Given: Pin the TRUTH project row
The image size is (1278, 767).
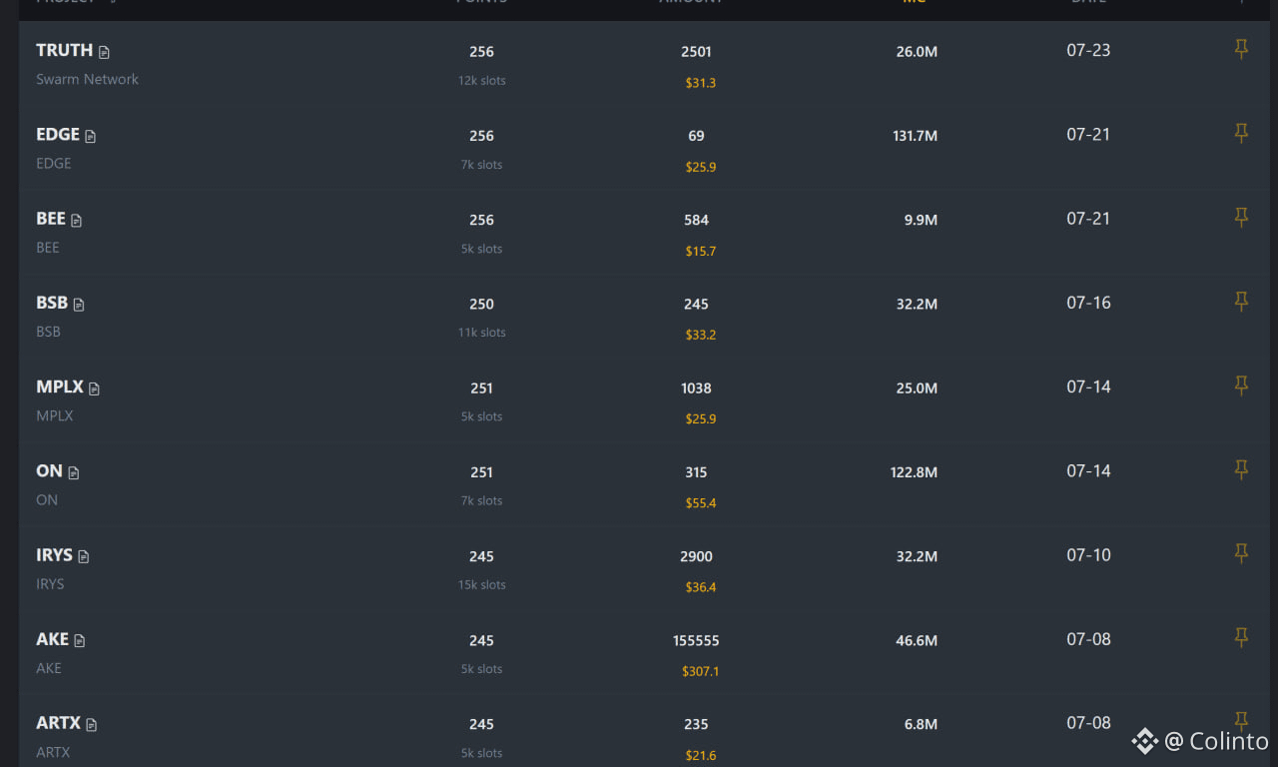Looking at the screenshot, I should [1241, 49].
